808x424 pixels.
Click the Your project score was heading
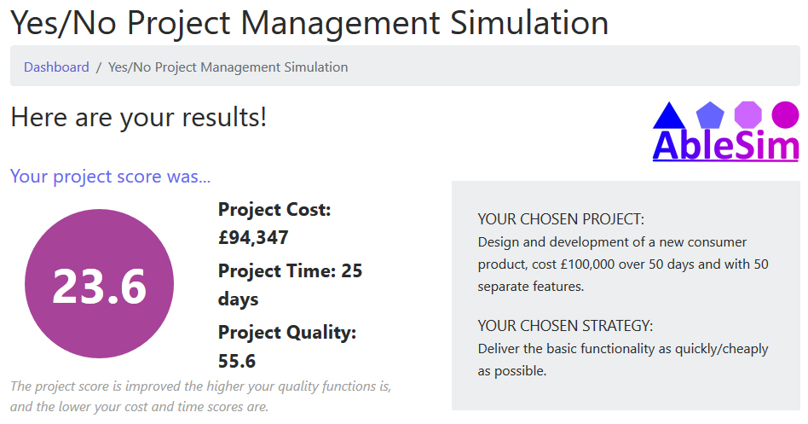(x=110, y=177)
